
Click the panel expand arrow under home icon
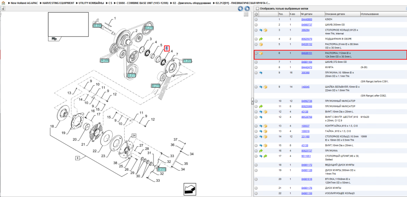tap(3, 9)
